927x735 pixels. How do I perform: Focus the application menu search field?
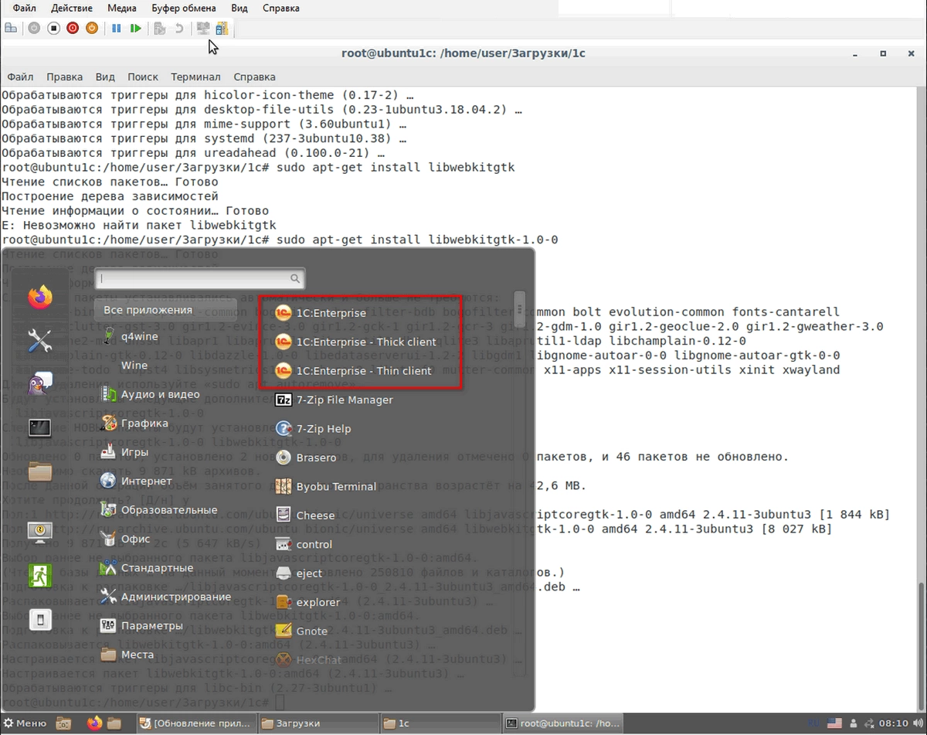(200, 278)
